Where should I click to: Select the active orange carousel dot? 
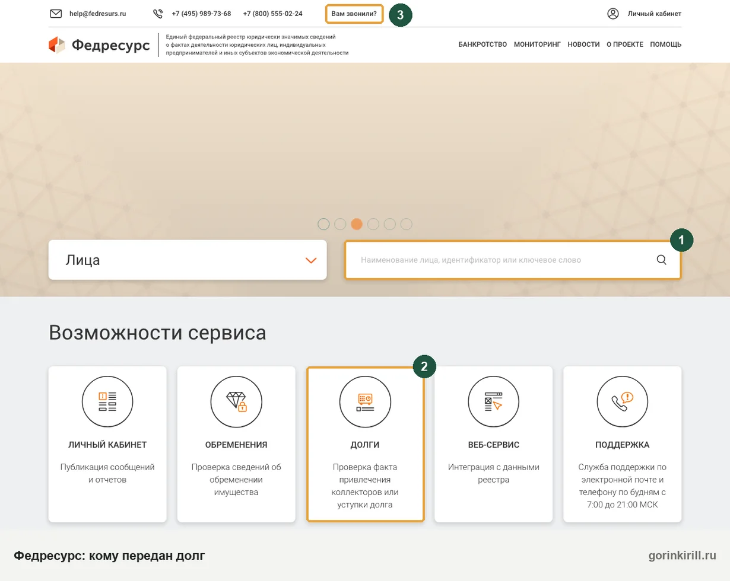357,224
